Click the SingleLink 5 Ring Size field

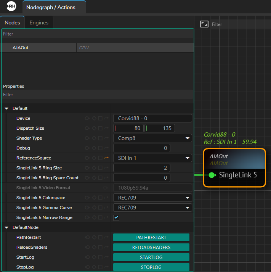pyautogui.click(x=142, y=168)
